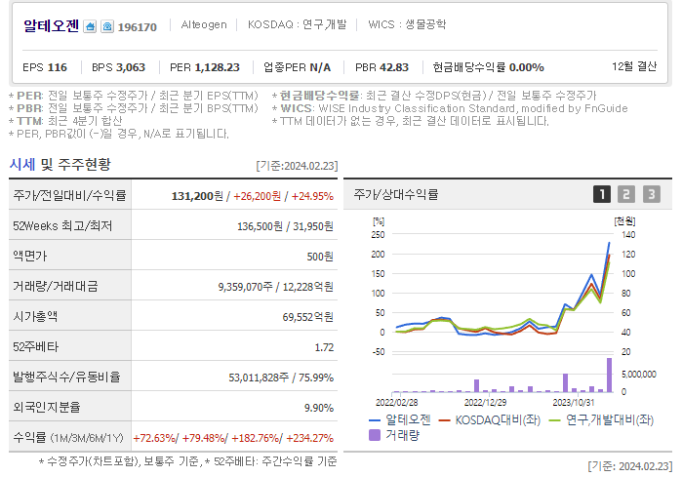The height and width of the screenshot is (477, 682).
Task: Click the home icon next to 알테오젠
Action: [x=90, y=27]
